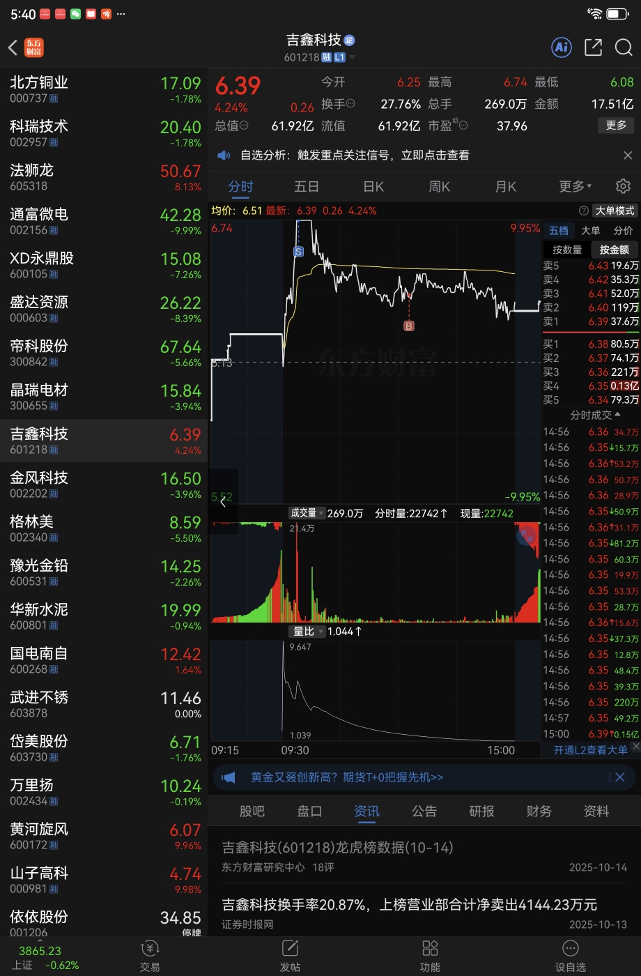
Task: Open the 龙虎榜数据(10-14) news article
Action: pos(424,857)
